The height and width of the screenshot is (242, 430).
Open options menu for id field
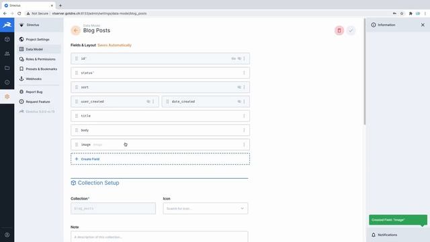click(244, 58)
